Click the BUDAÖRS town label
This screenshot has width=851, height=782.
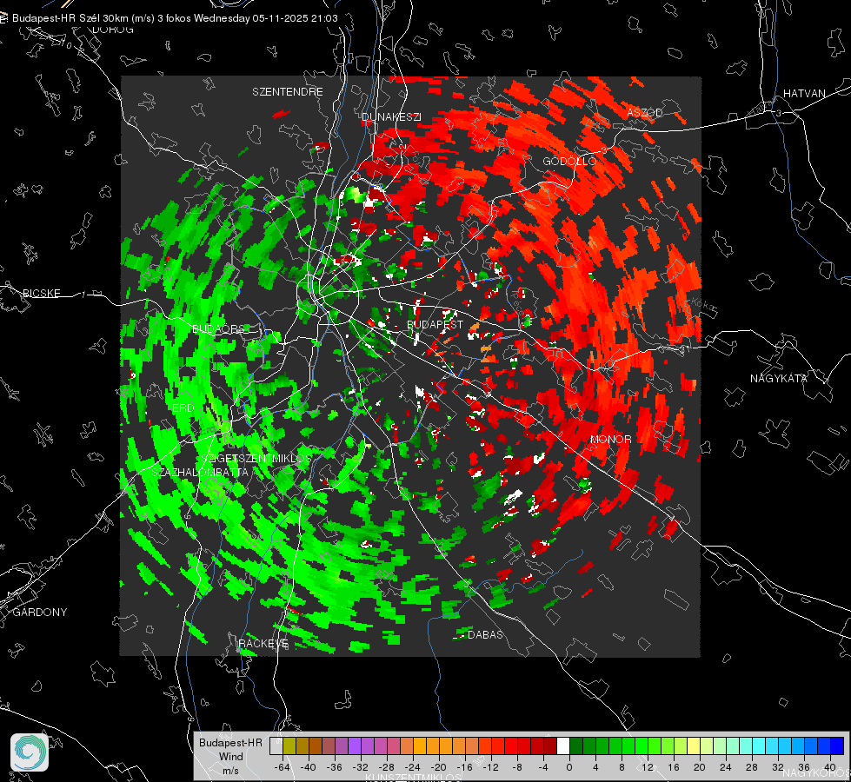coord(219,329)
